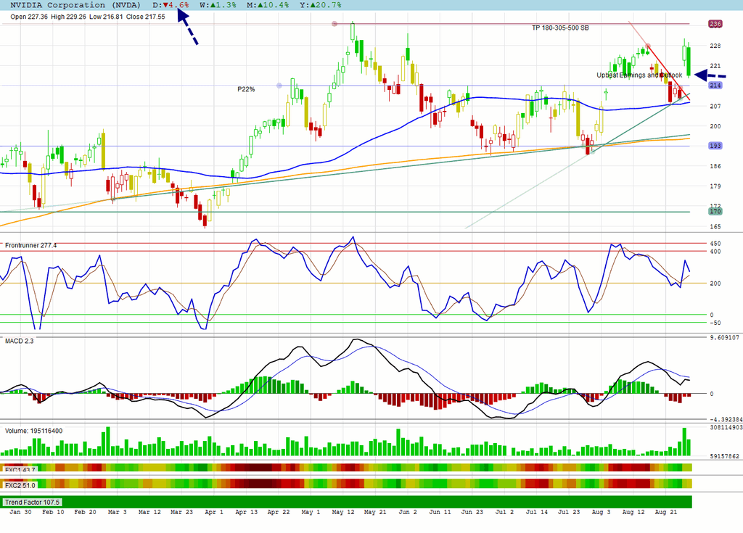743x533 pixels.
Task: Click the P22% annotation label
Action: click(246, 89)
